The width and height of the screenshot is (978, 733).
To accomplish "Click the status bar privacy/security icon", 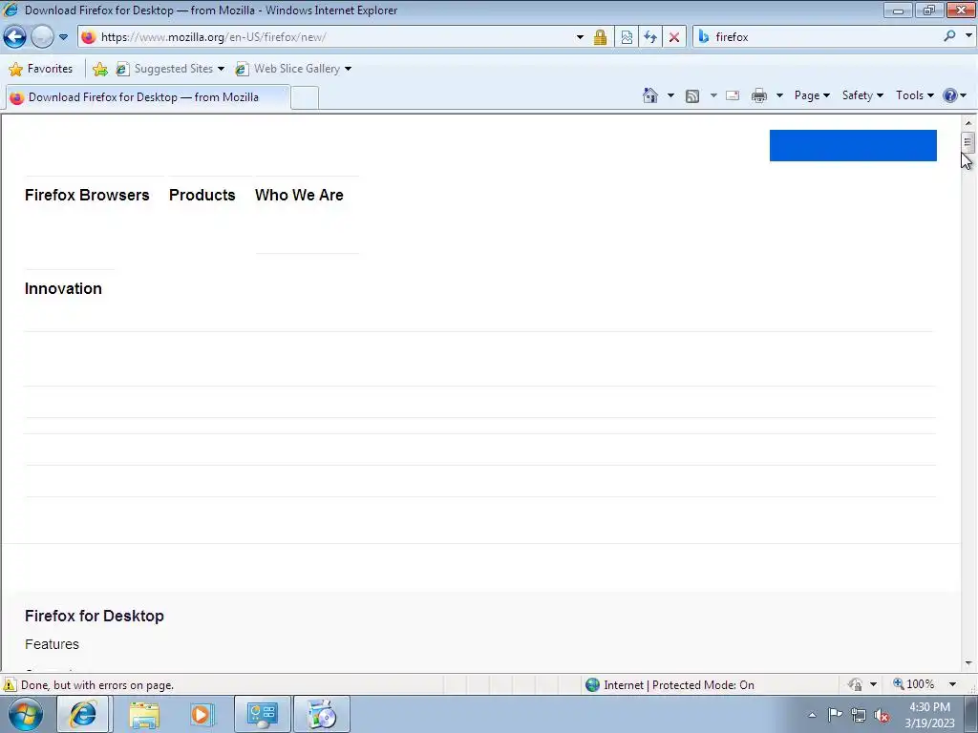I will pyautogui.click(x=855, y=684).
